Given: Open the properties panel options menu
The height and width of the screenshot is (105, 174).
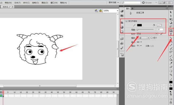Looking at the screenshot, I should [167, 8].
